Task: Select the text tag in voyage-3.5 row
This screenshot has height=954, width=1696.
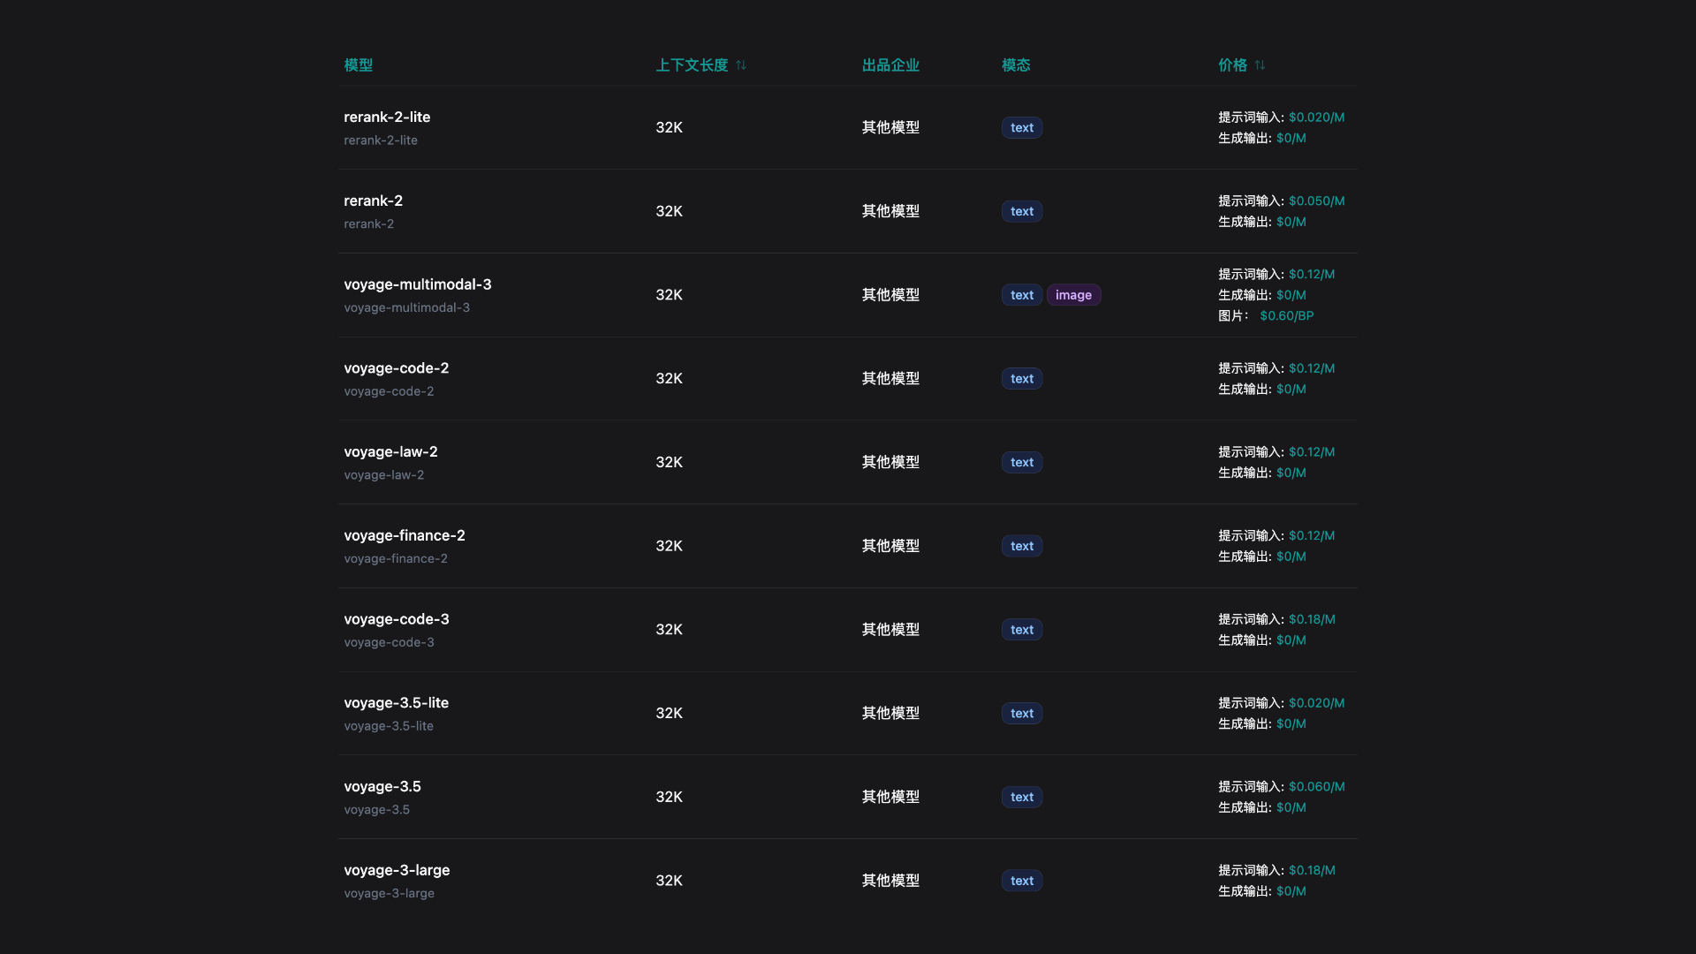Action: pos(1022,798)
